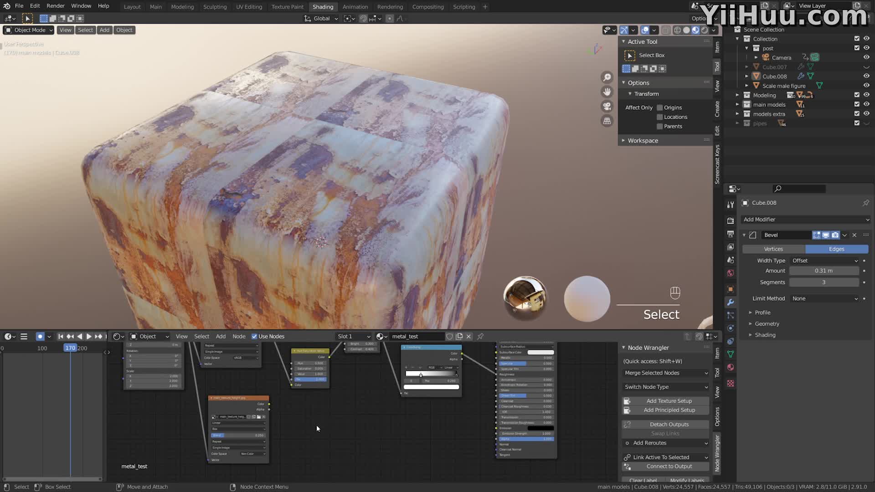Enable Affect Only Origins checkbox

pyautogui.click(x=659, y=108)
